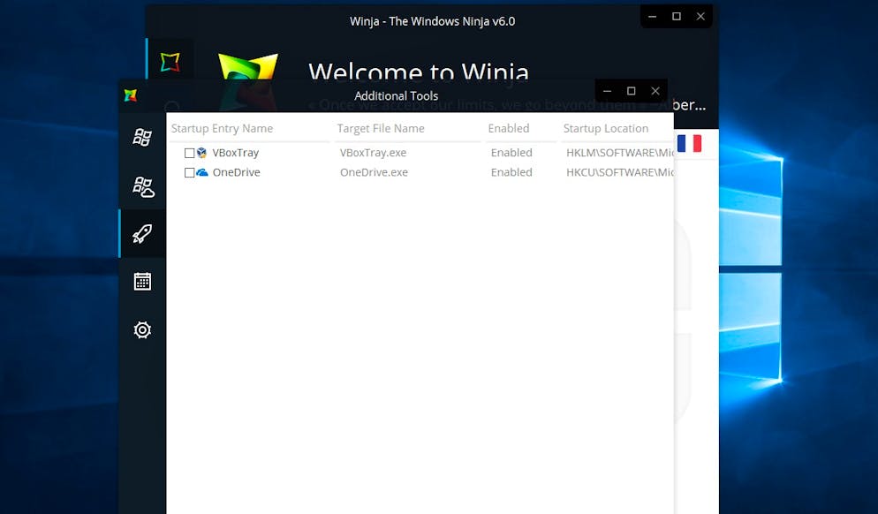The height and width of the screenshot is (514, 878).
Task: Minimize the Winja main window
Action: [x=653, y=16]
